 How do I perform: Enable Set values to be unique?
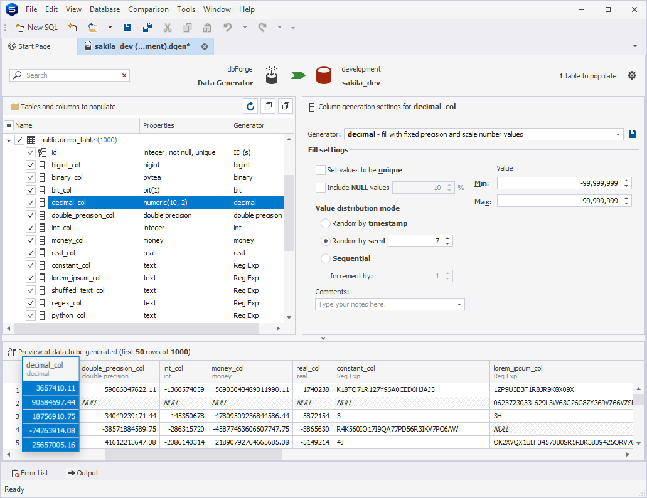pos(321,170)
